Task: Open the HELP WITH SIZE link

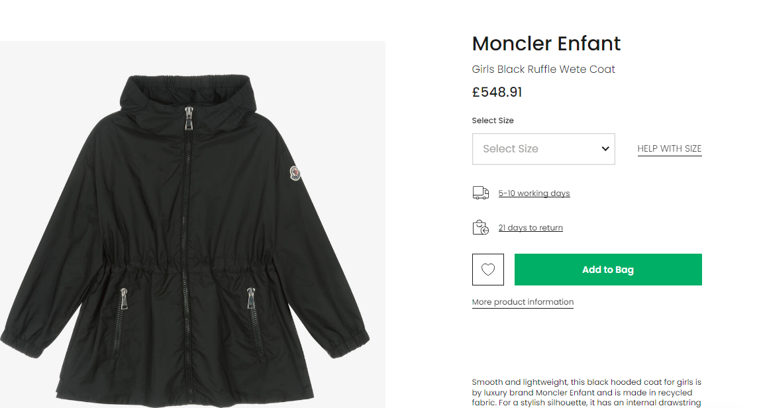Action: point(670,149)
